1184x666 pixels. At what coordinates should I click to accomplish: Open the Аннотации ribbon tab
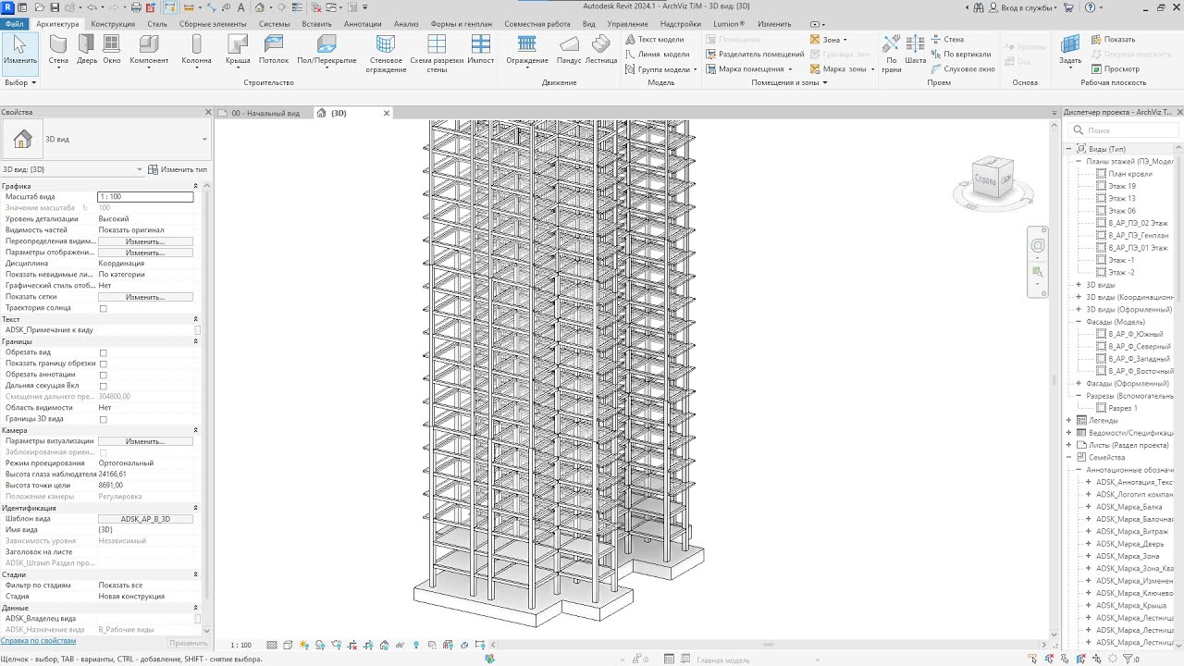363,24
